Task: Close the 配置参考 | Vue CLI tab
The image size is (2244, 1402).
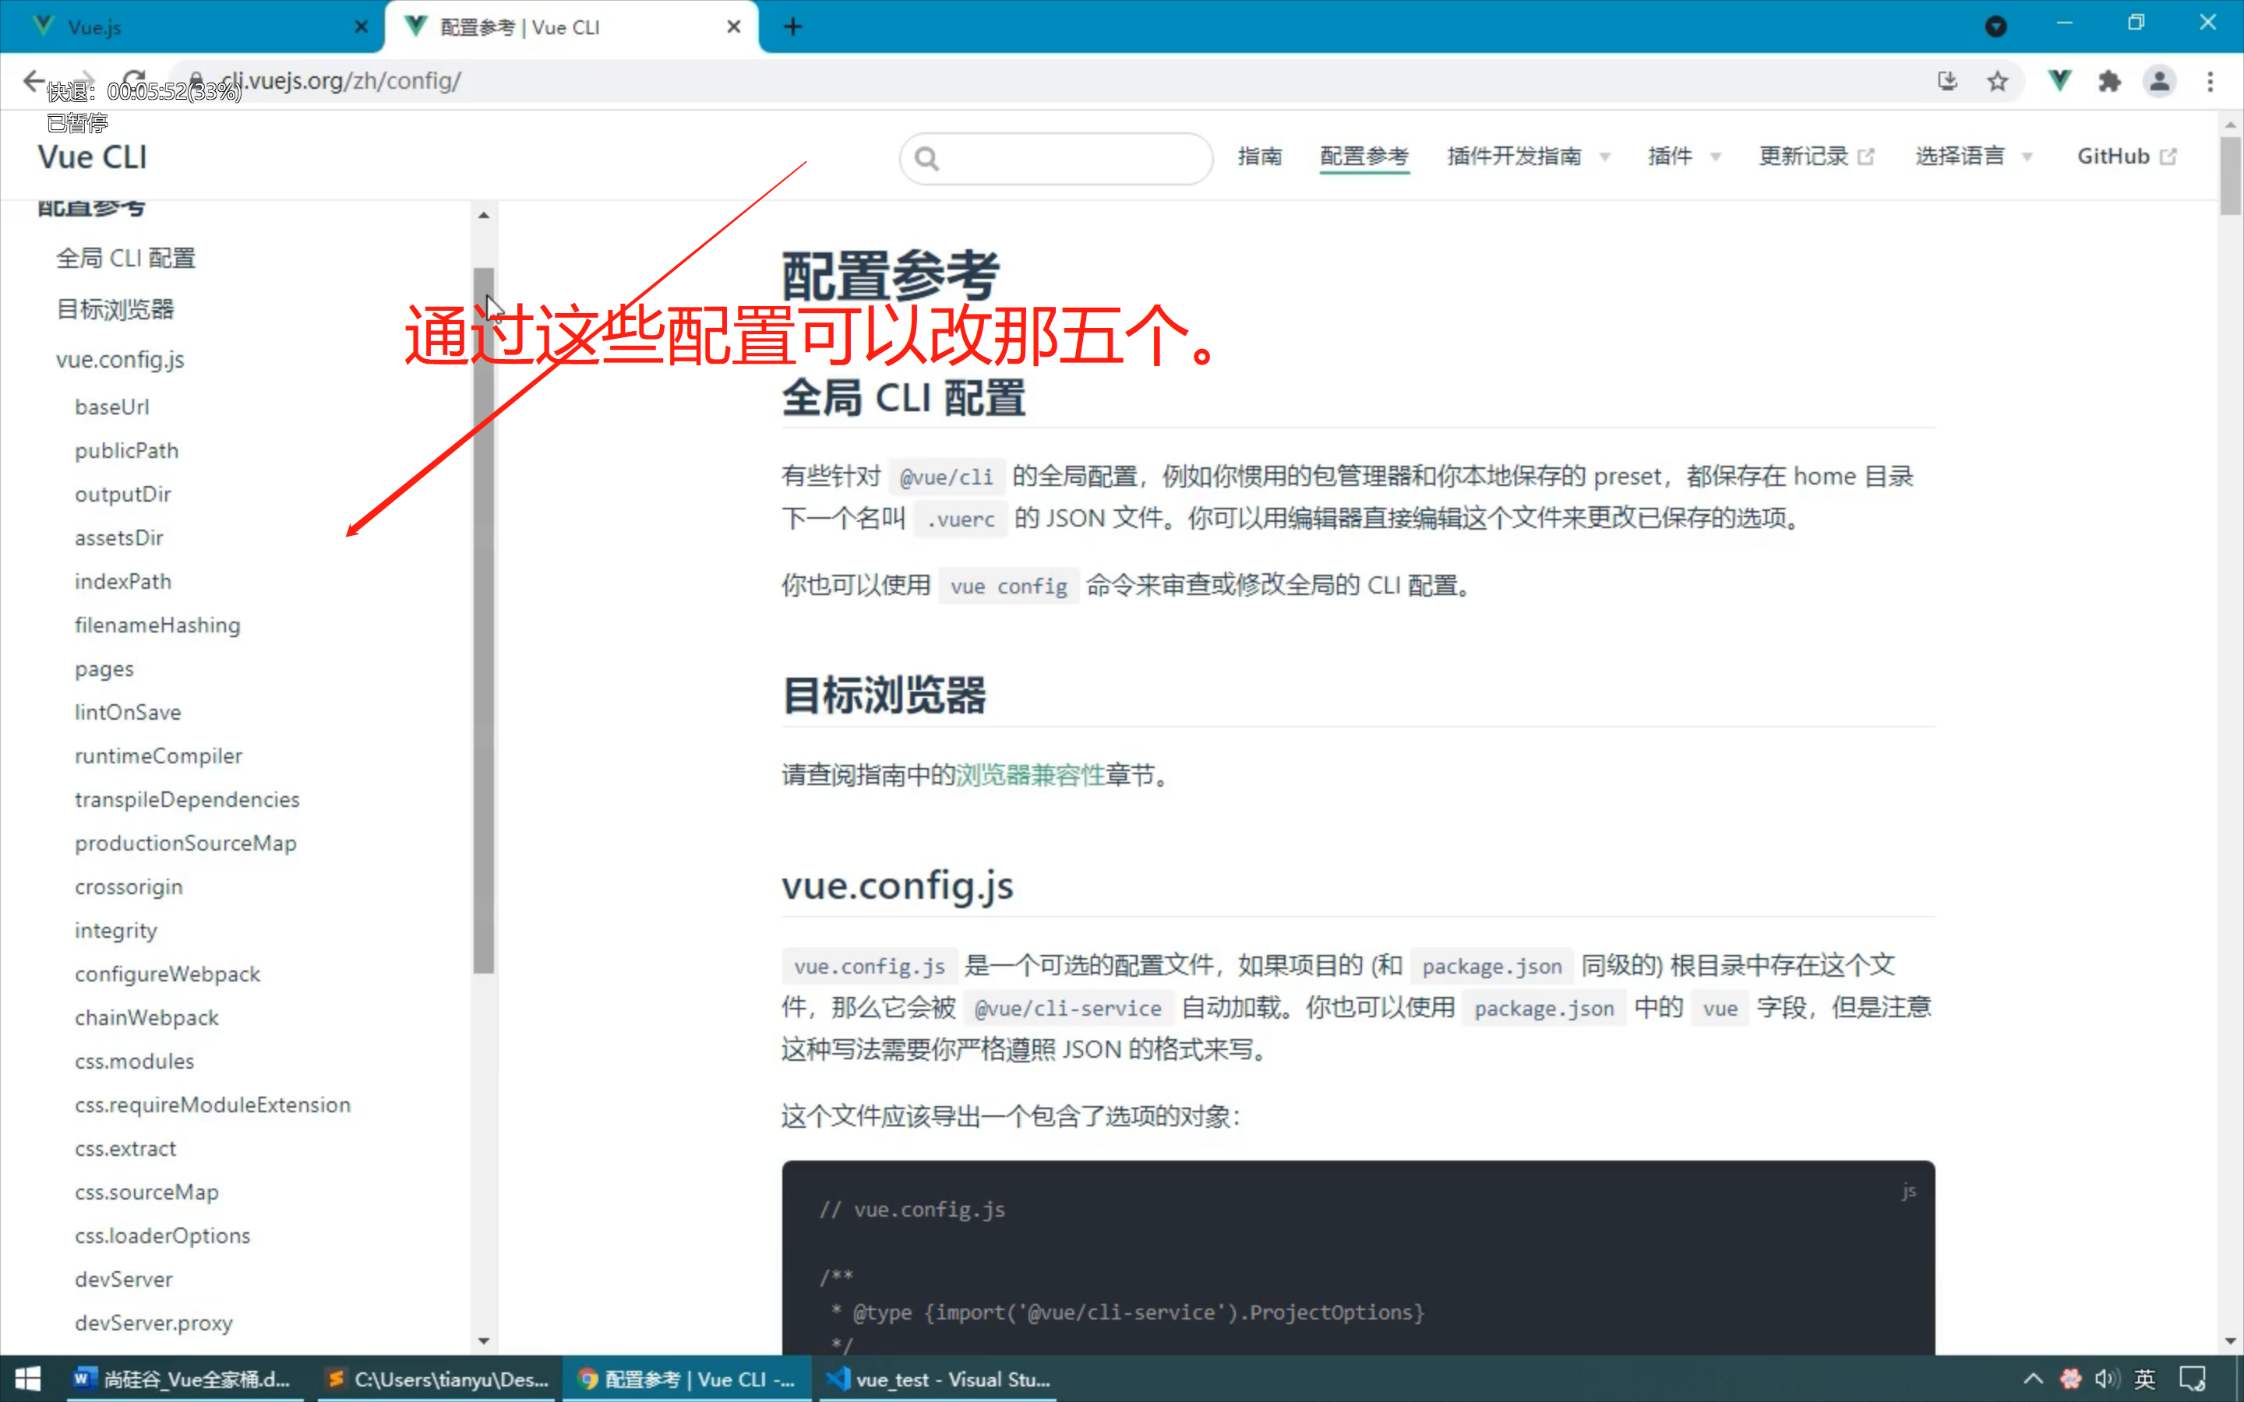Action: pos(733,27)
